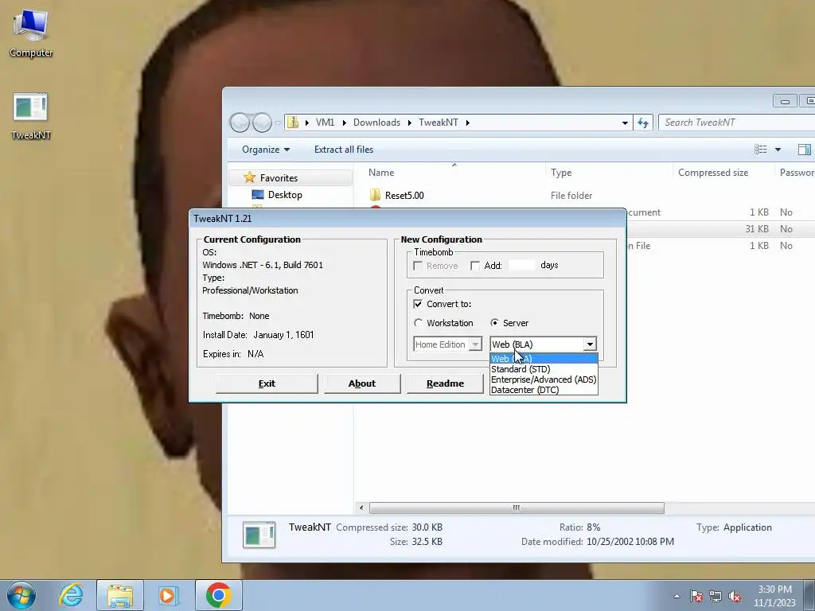Click the Reset5.00 file name
The width and height of the screenshot is (815, 611).
[x=404, y=196]
